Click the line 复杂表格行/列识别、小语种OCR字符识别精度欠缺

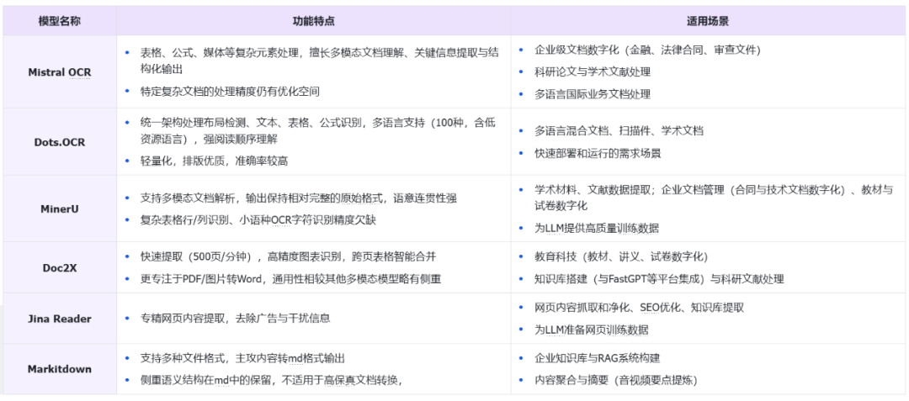(x=258, y=220)
